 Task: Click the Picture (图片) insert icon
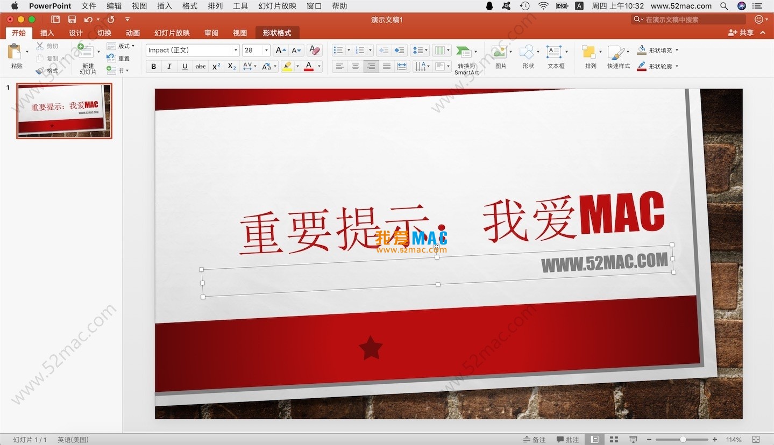(x=499, y=52)
